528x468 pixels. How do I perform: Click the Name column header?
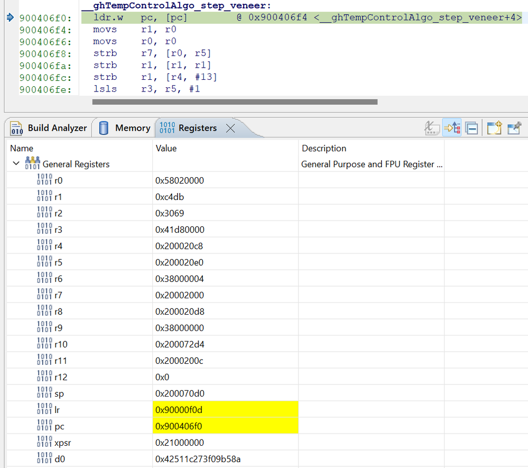click(x=22, y=148)
